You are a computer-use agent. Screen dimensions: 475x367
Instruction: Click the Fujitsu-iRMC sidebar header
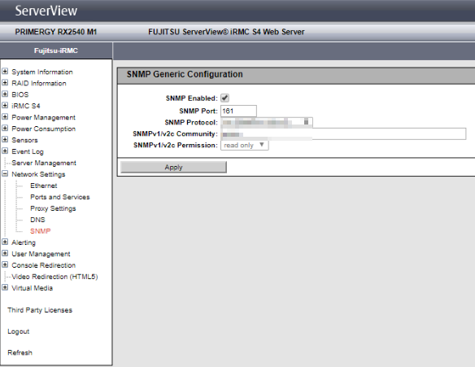click(x=56, y=50)
